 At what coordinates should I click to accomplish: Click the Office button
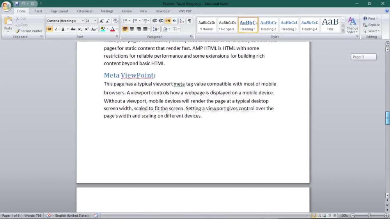click(6, 6)
